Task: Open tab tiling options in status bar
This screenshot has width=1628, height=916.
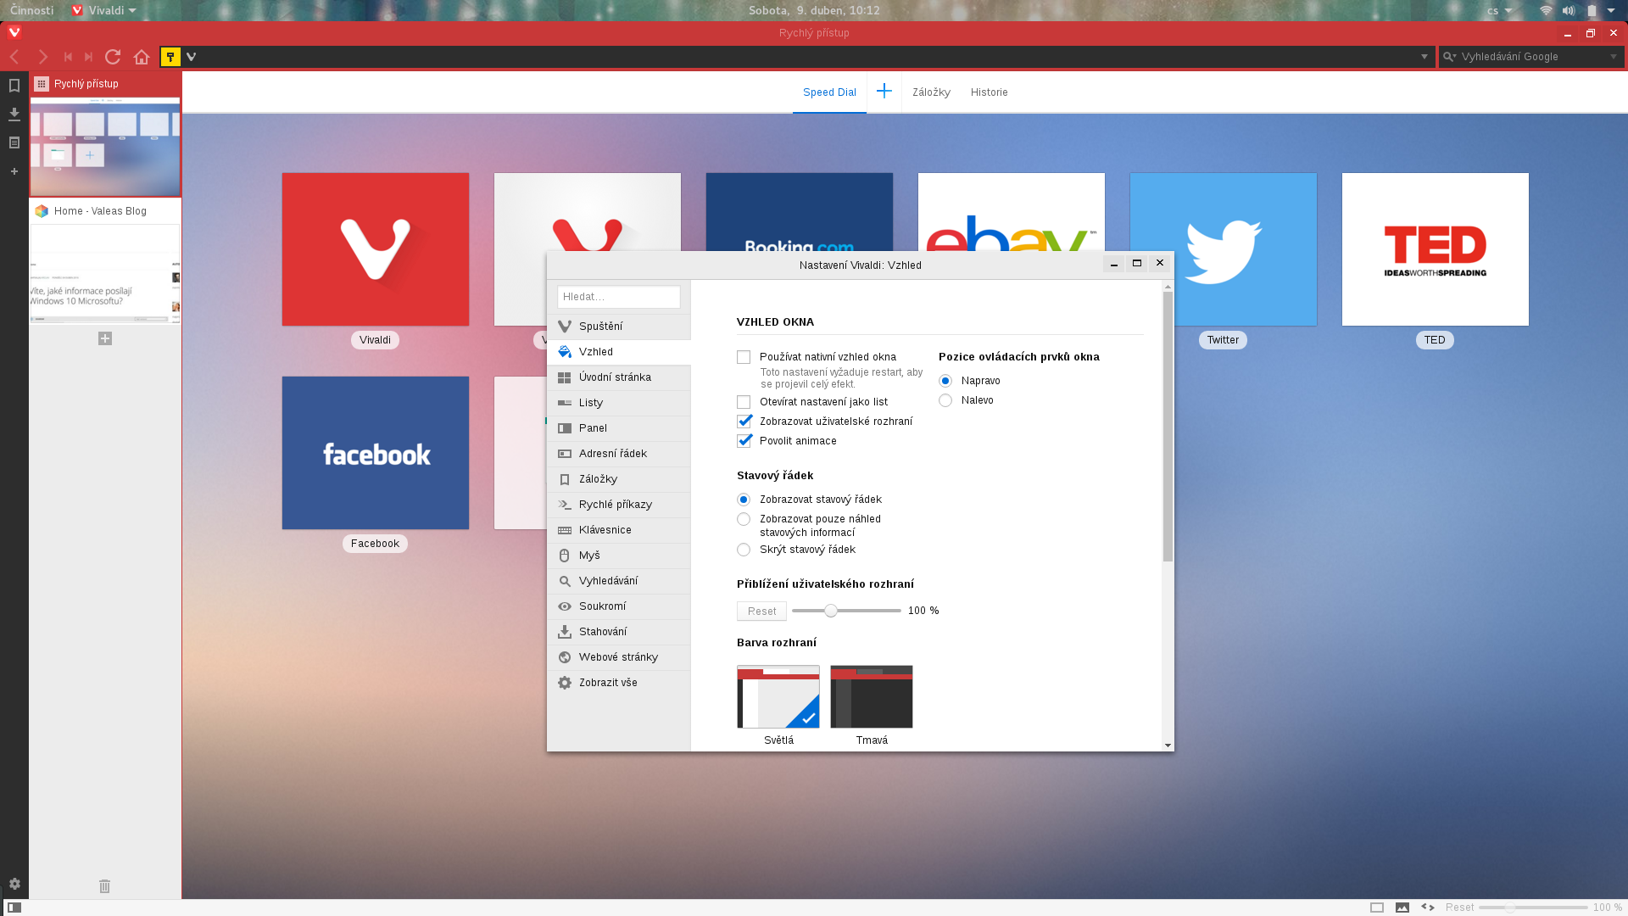Action: 1377,908
